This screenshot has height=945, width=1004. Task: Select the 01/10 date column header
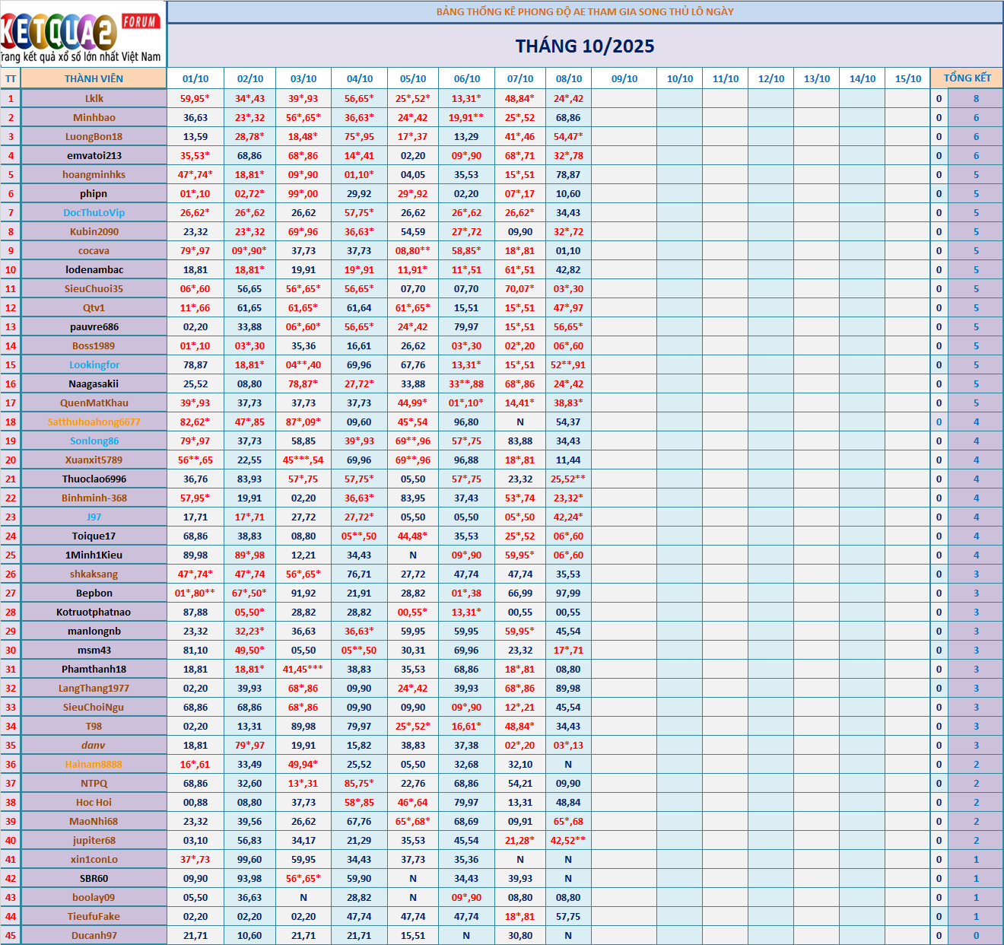pos(195,78)
